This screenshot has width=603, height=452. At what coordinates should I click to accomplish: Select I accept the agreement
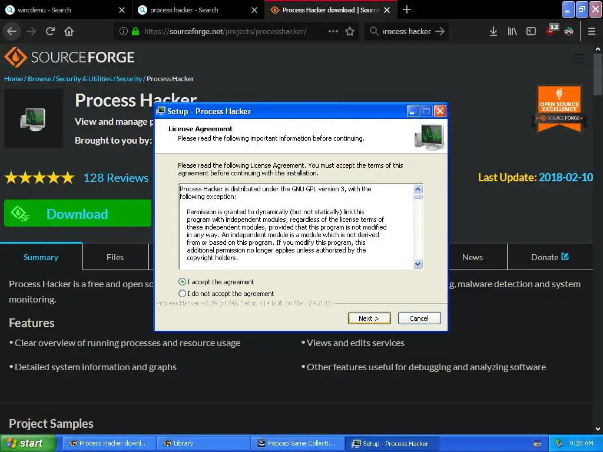pos(217,282)
